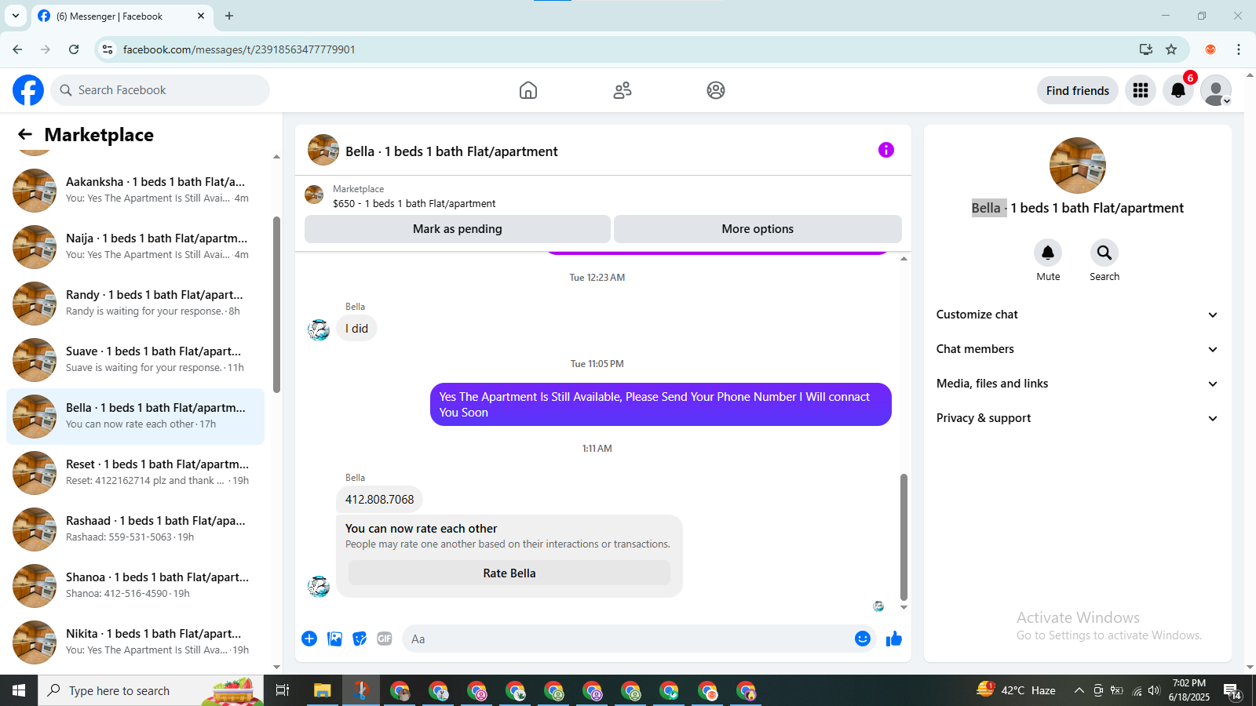Expand Media, files and links section
Screen dimensions: 1256x706
pyautogui.click(x=1077, y=384)
